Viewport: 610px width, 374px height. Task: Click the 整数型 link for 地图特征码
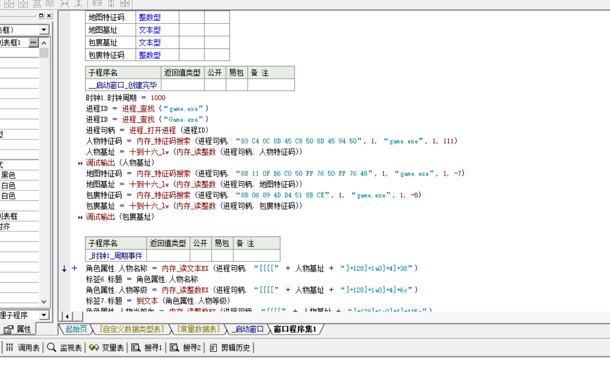click(x=149, y=17)
